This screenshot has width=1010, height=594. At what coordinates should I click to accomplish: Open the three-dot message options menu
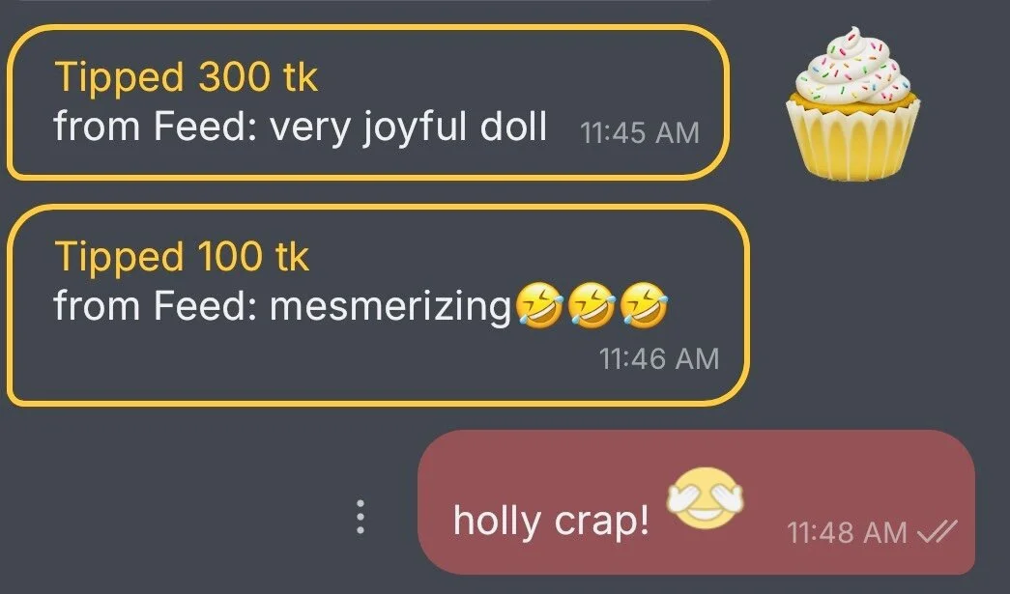coord(361,517)
